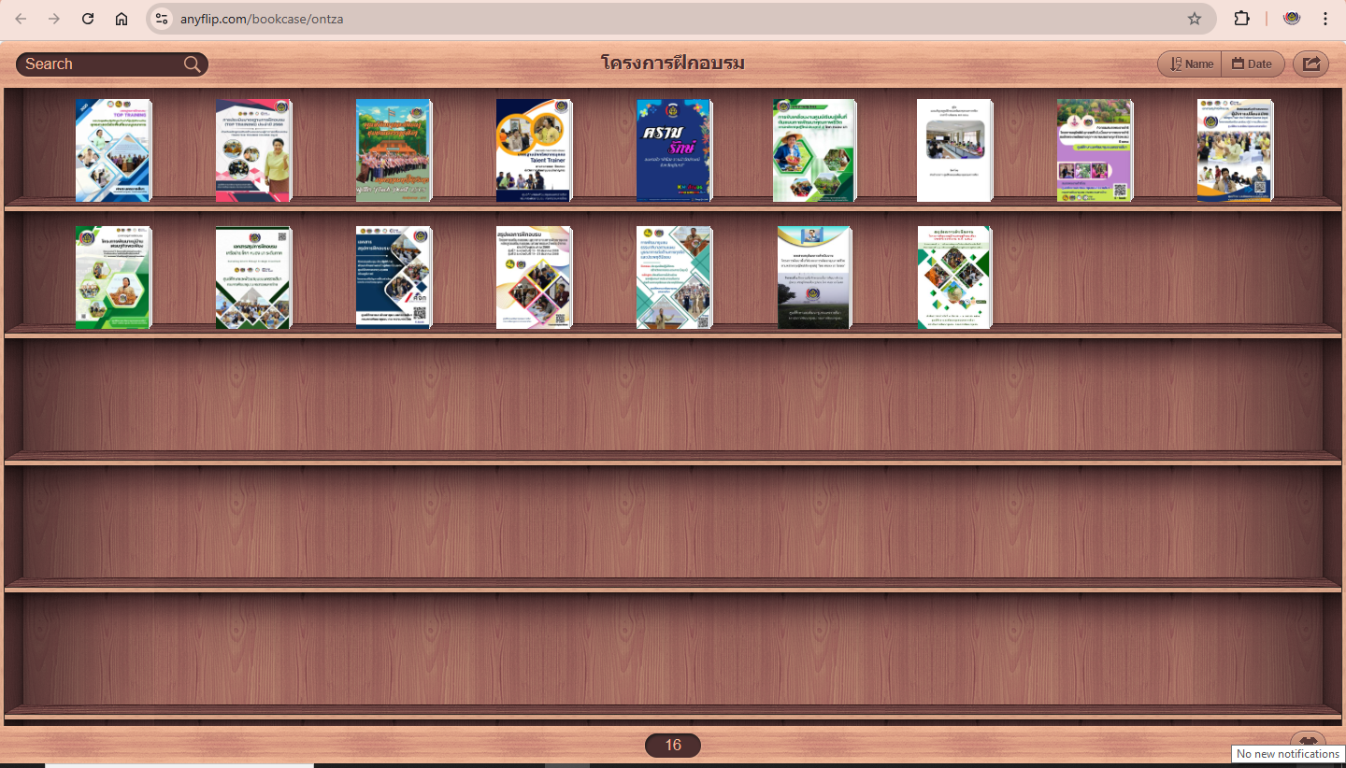Click the site information icon in the address bar

pyautogui.click(x=162, y=19)
